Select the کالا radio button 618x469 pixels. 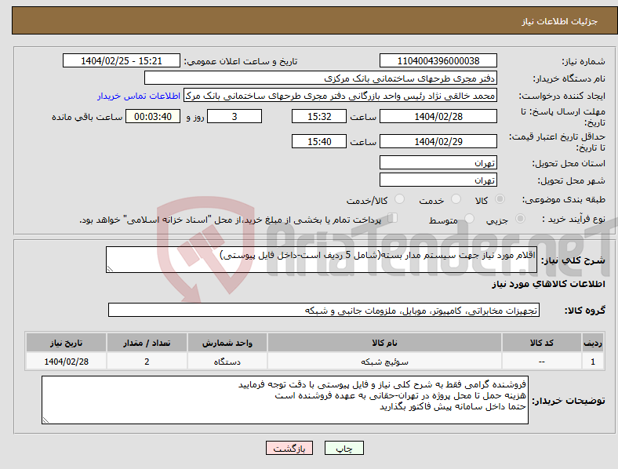pyautogui.click(x=500, y=199)
